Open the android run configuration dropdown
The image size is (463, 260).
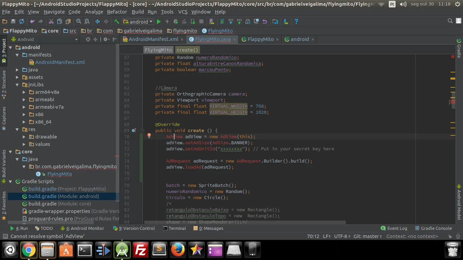pos(138,22)
